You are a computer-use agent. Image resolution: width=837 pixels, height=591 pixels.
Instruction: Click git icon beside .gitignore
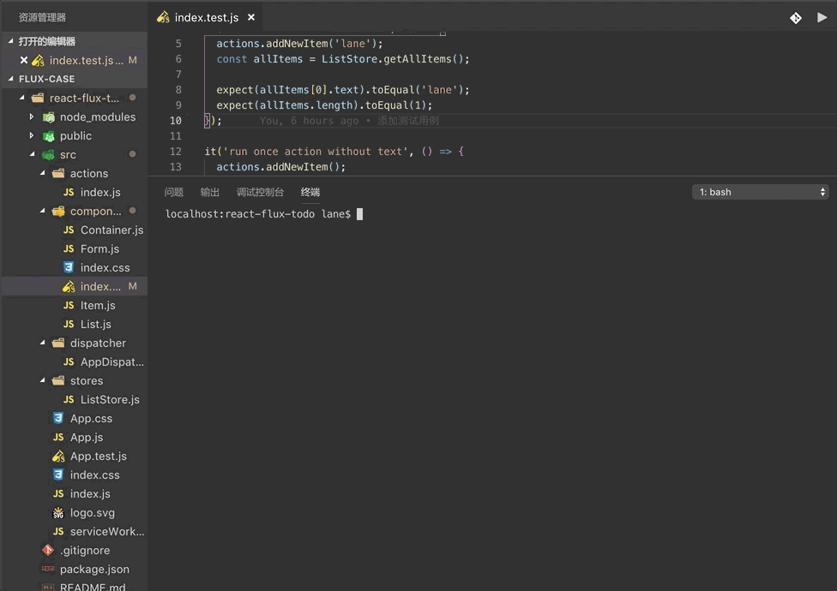pos(48,549)
